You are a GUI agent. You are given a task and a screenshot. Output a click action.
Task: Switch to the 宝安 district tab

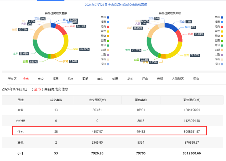(41, 79)
